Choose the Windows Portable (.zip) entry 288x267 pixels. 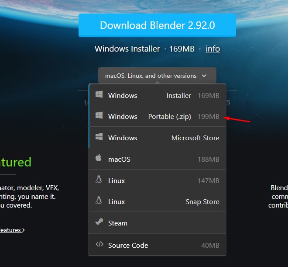coord(157,116)
